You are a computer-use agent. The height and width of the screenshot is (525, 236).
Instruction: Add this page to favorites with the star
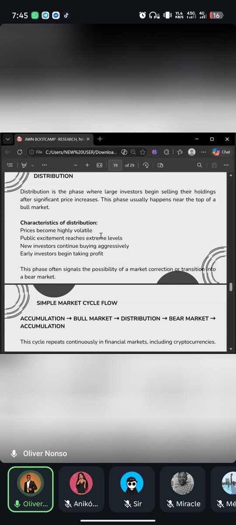pyautogui.click(x=143, y=152)
